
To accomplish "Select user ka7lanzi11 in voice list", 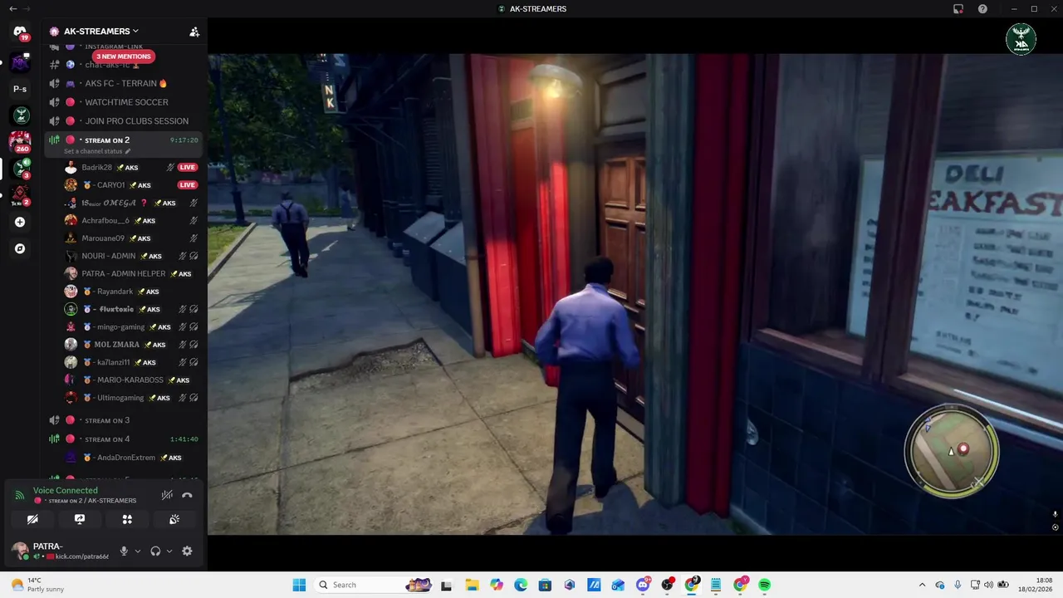I will pyautogui.click(x=131, y=362).
